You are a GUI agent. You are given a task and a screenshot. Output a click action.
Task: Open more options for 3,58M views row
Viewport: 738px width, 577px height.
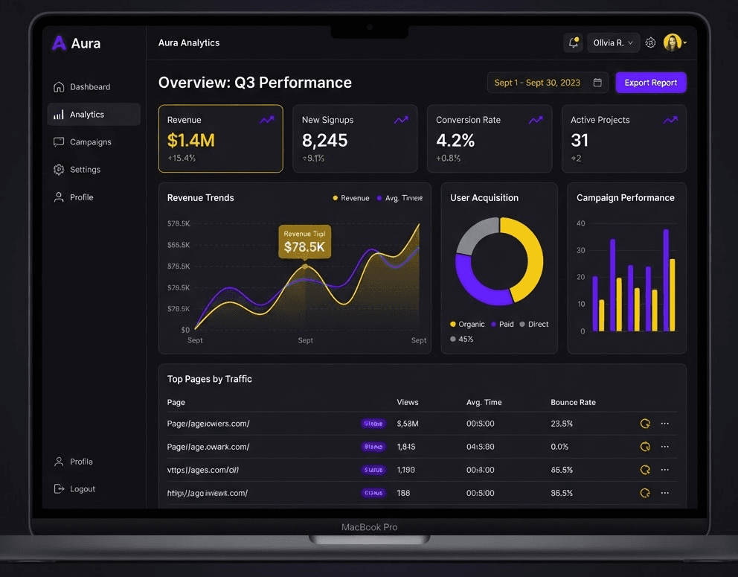coord(664,424)
